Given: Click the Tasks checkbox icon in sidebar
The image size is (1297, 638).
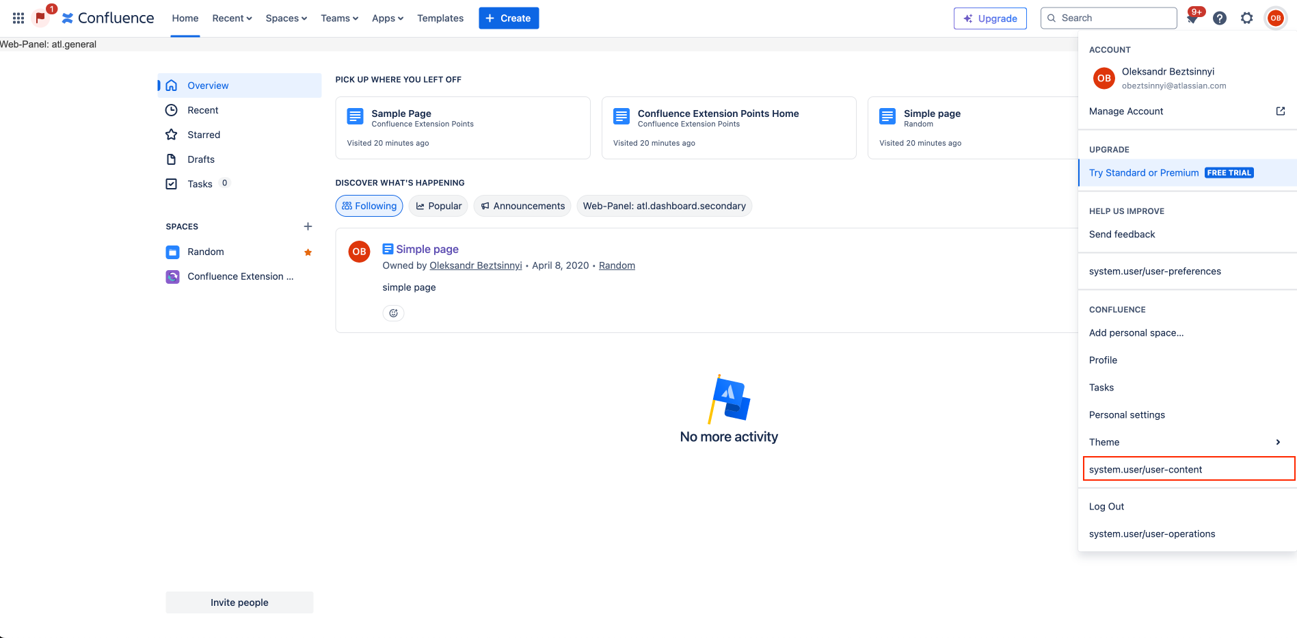Looking at the screenshot, I should [x=172, y=184].
